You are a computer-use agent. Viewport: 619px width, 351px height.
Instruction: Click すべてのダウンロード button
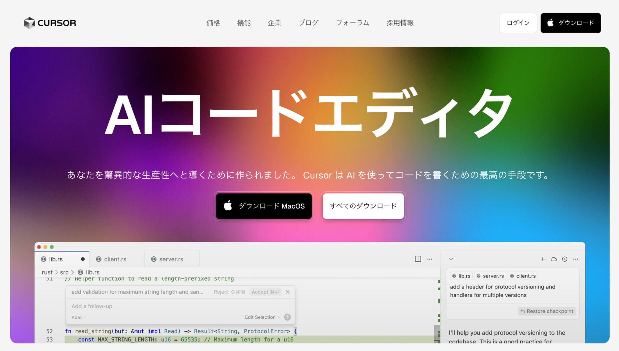pos(363,206)
